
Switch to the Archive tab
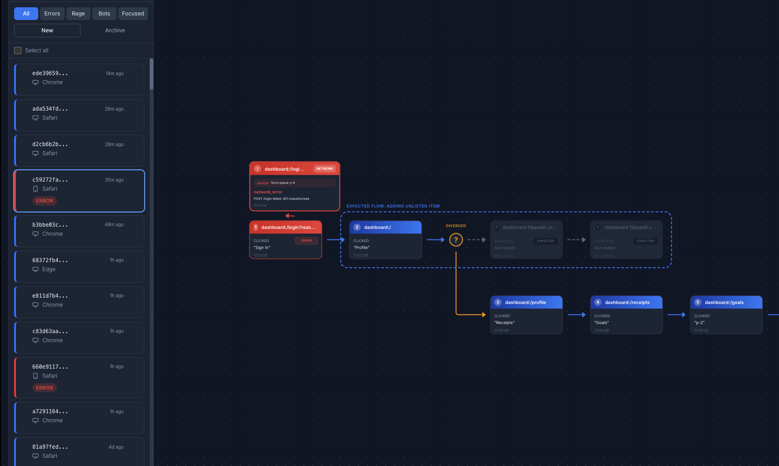(115, 30)
